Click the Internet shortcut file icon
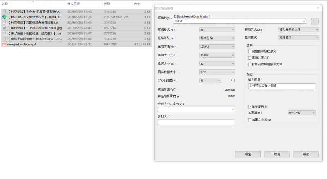327x179 pixels. tap(4, 17)
